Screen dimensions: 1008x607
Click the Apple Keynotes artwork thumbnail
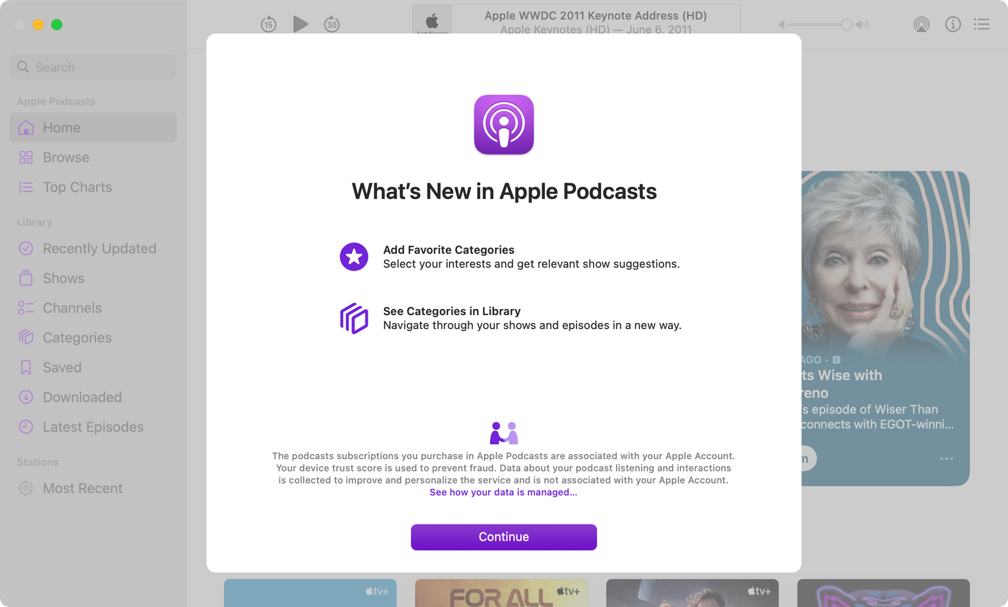click(432, 20)
